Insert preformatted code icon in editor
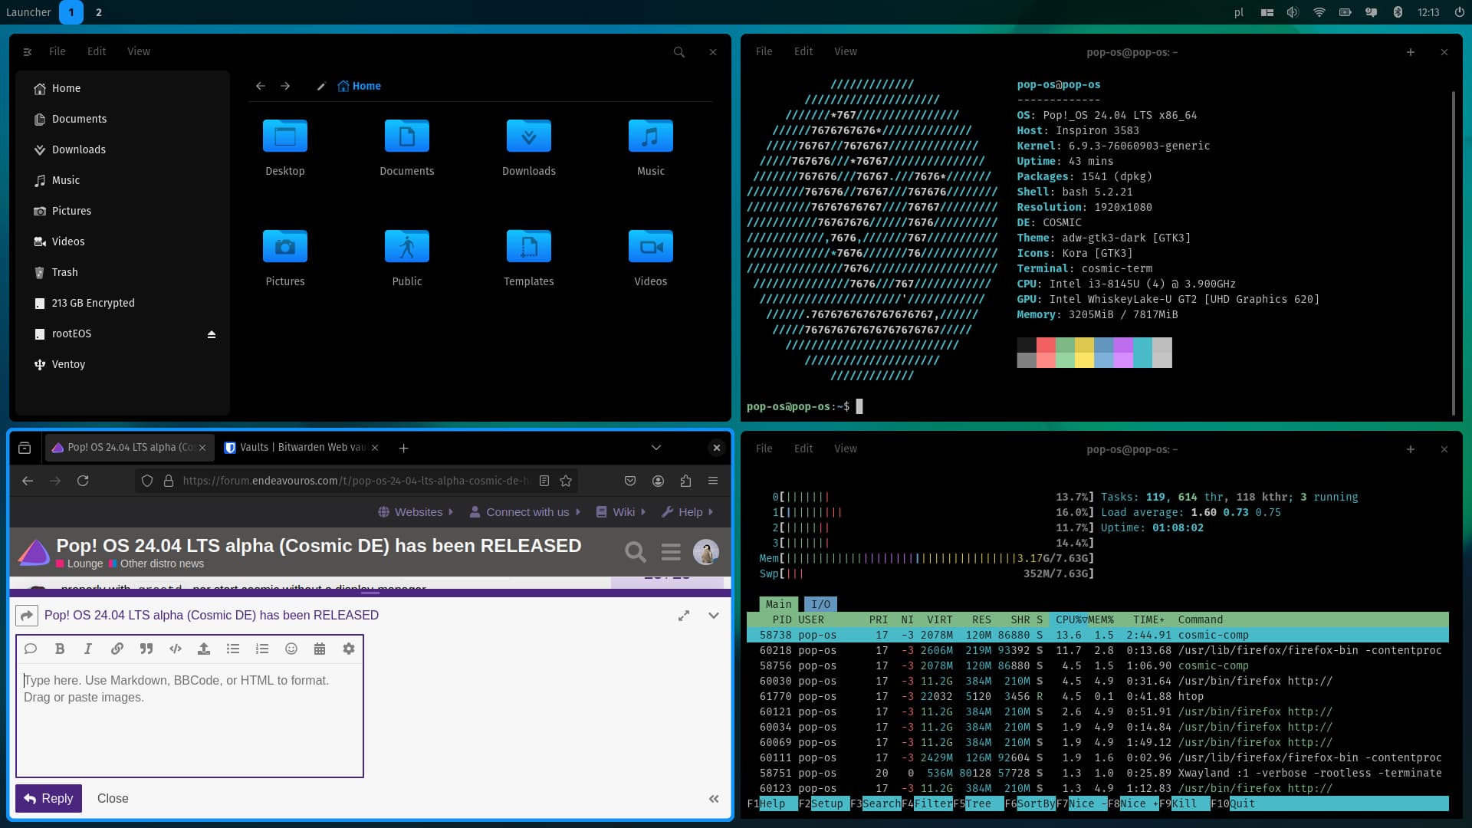The image size is (1472, 828). click(176, 649)
